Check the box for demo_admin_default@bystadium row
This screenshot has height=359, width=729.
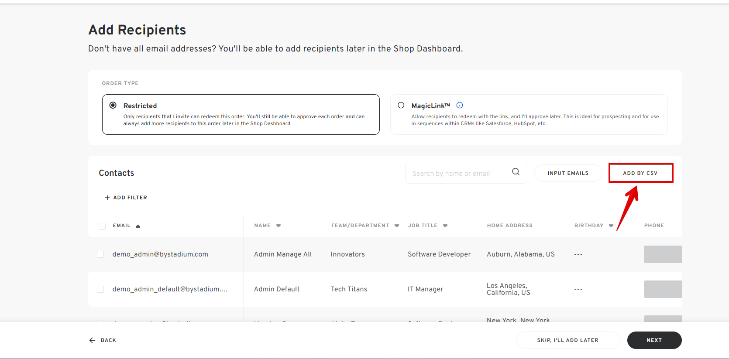100,289
